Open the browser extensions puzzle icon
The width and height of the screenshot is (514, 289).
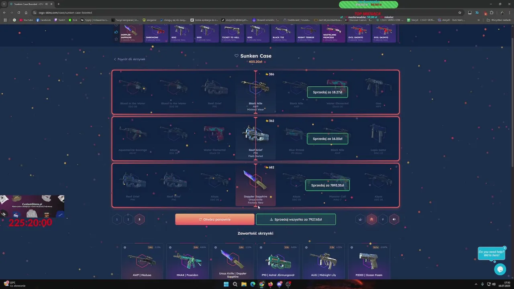tap(492, 12)
